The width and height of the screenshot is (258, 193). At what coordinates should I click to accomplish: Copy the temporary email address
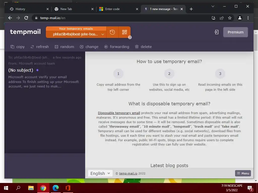18,47
